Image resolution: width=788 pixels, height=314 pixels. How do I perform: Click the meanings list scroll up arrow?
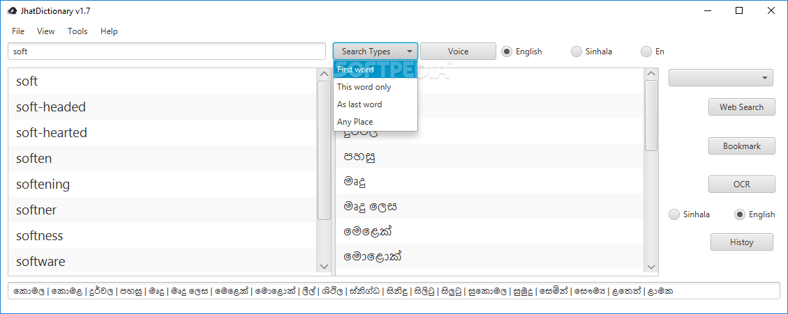coord(651,74)
